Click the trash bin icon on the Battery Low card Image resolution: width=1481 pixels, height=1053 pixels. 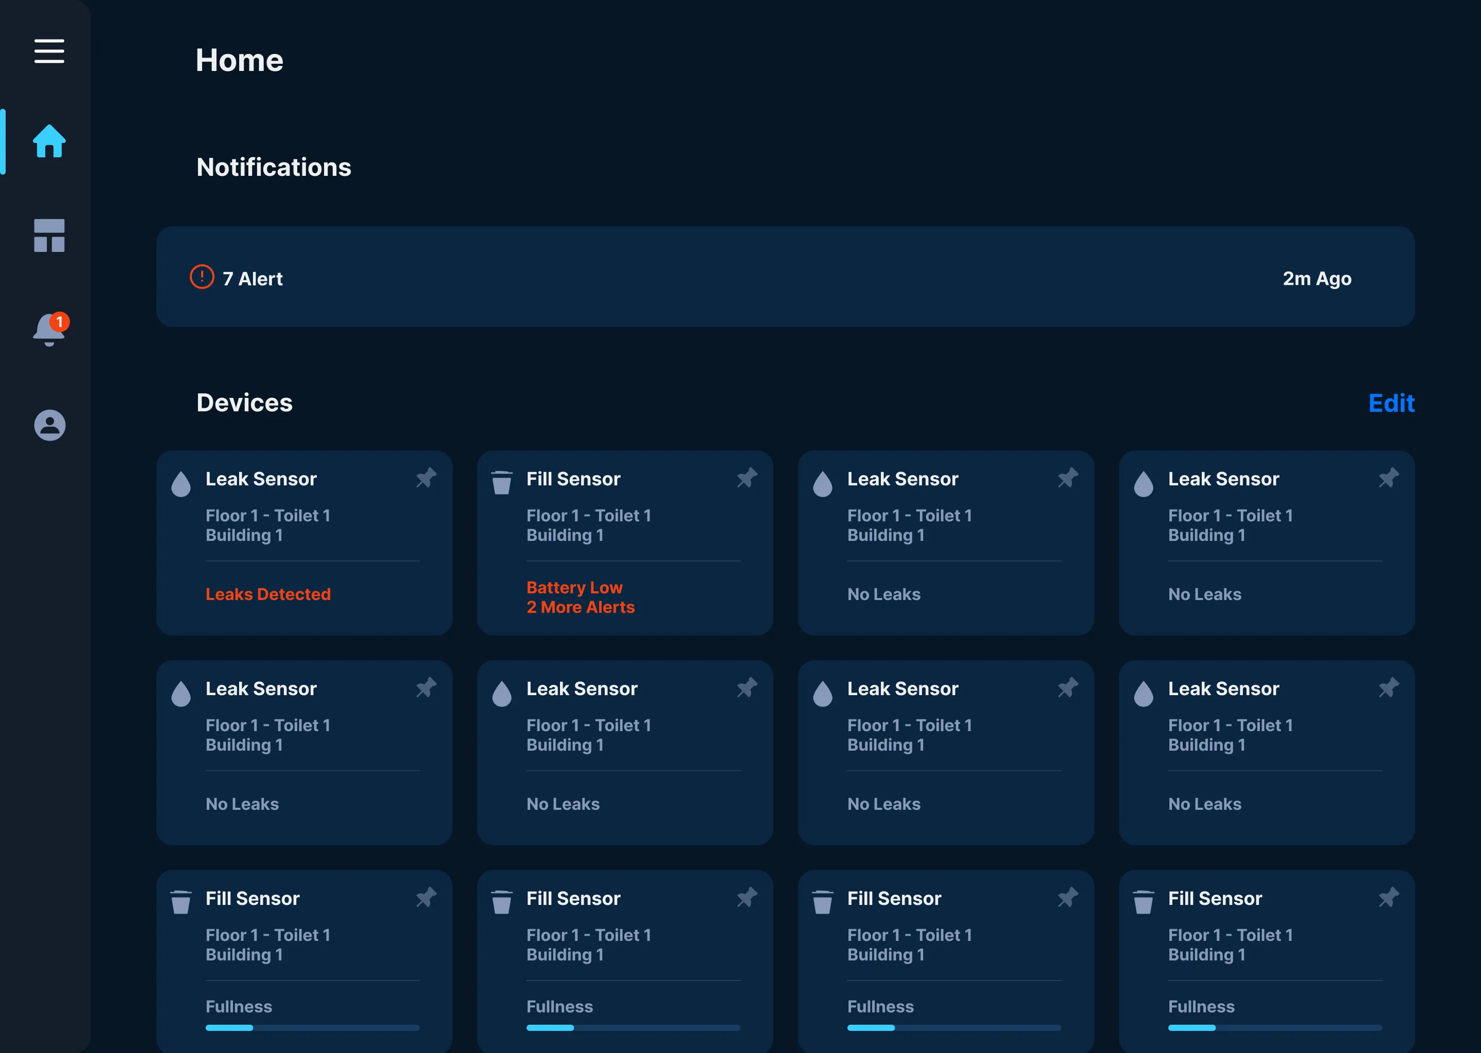[x=502, y=482]
